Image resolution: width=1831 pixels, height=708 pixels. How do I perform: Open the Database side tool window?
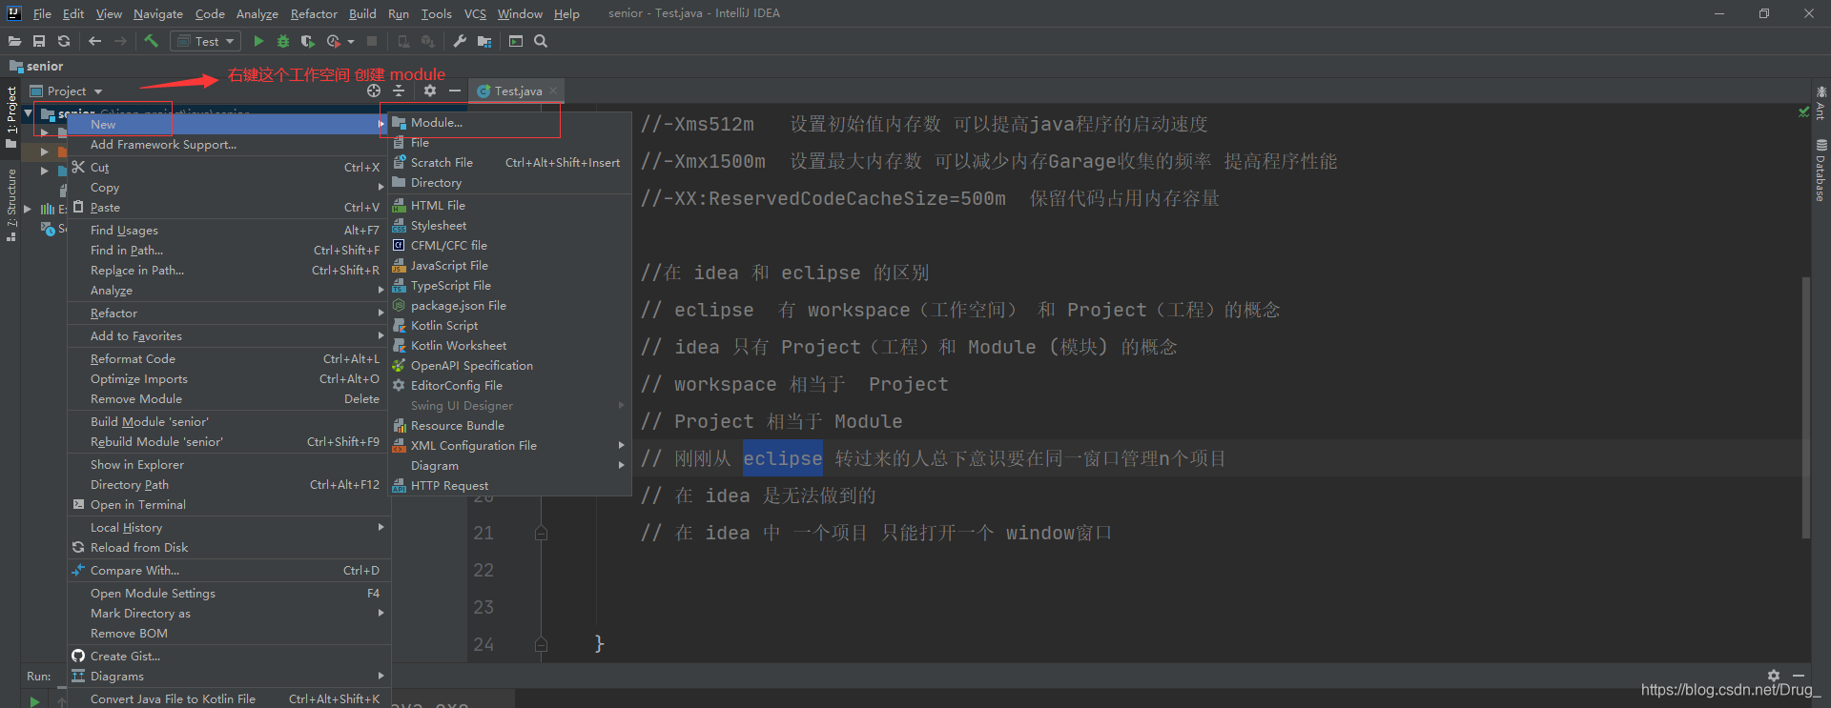pos(1821,172)
